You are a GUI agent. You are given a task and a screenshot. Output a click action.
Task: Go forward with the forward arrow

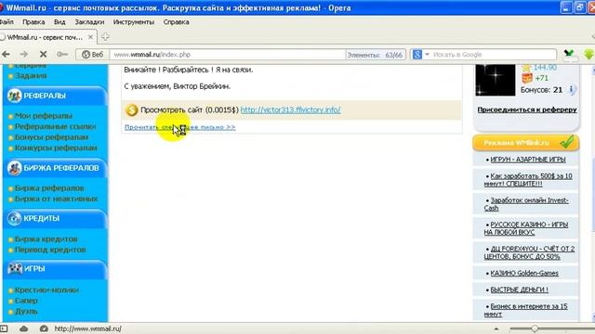click(x=23, y=55)
